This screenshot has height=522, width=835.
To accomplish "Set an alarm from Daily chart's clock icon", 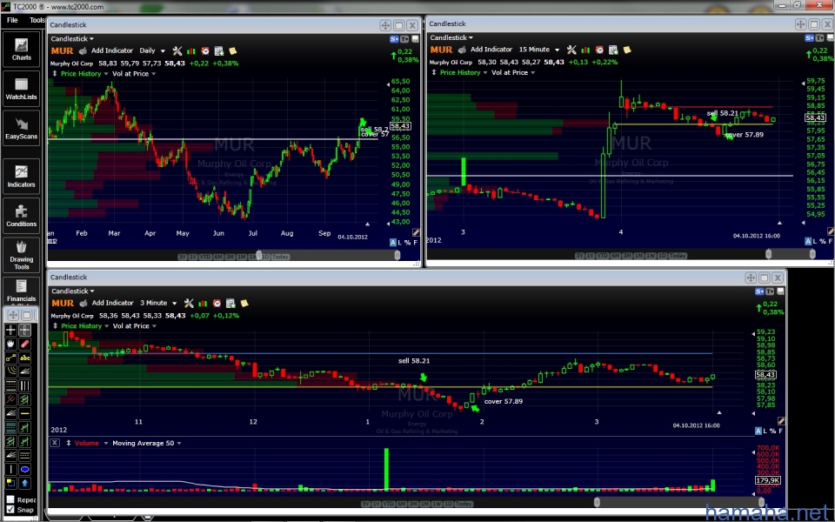I will tap(205, 51).
